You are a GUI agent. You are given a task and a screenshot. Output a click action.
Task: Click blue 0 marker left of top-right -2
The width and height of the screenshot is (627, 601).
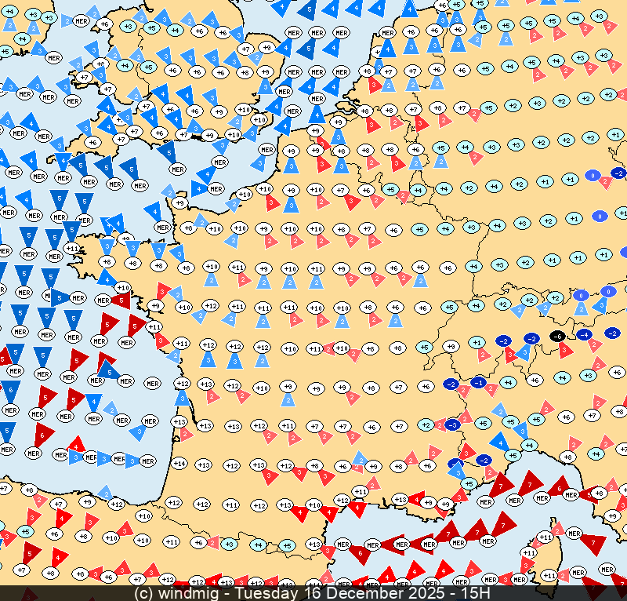pos(593,176)
